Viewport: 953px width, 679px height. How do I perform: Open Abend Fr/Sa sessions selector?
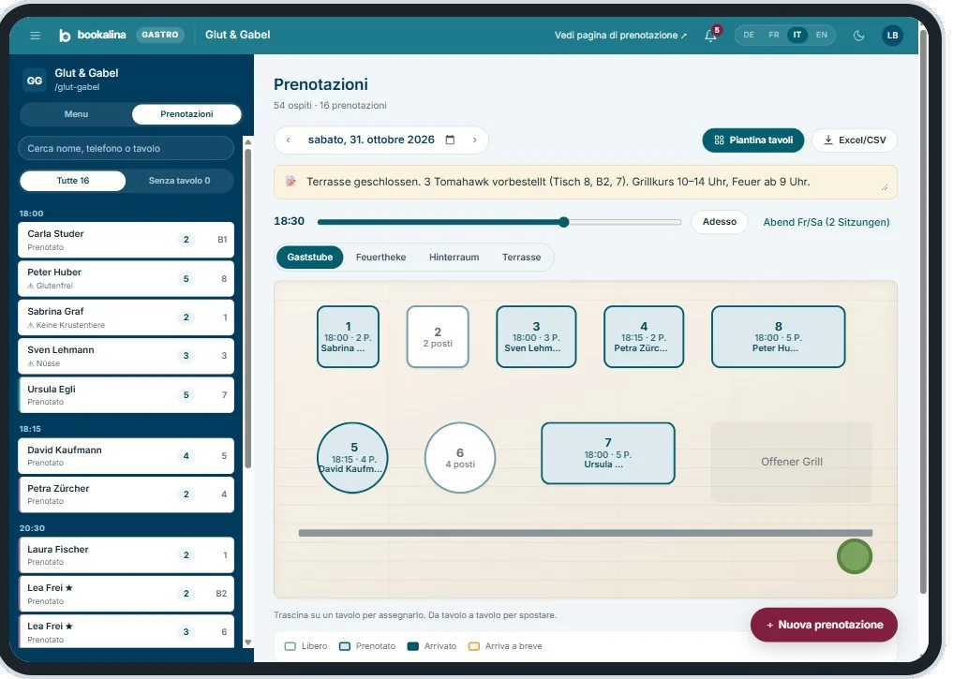click(826, 222)
